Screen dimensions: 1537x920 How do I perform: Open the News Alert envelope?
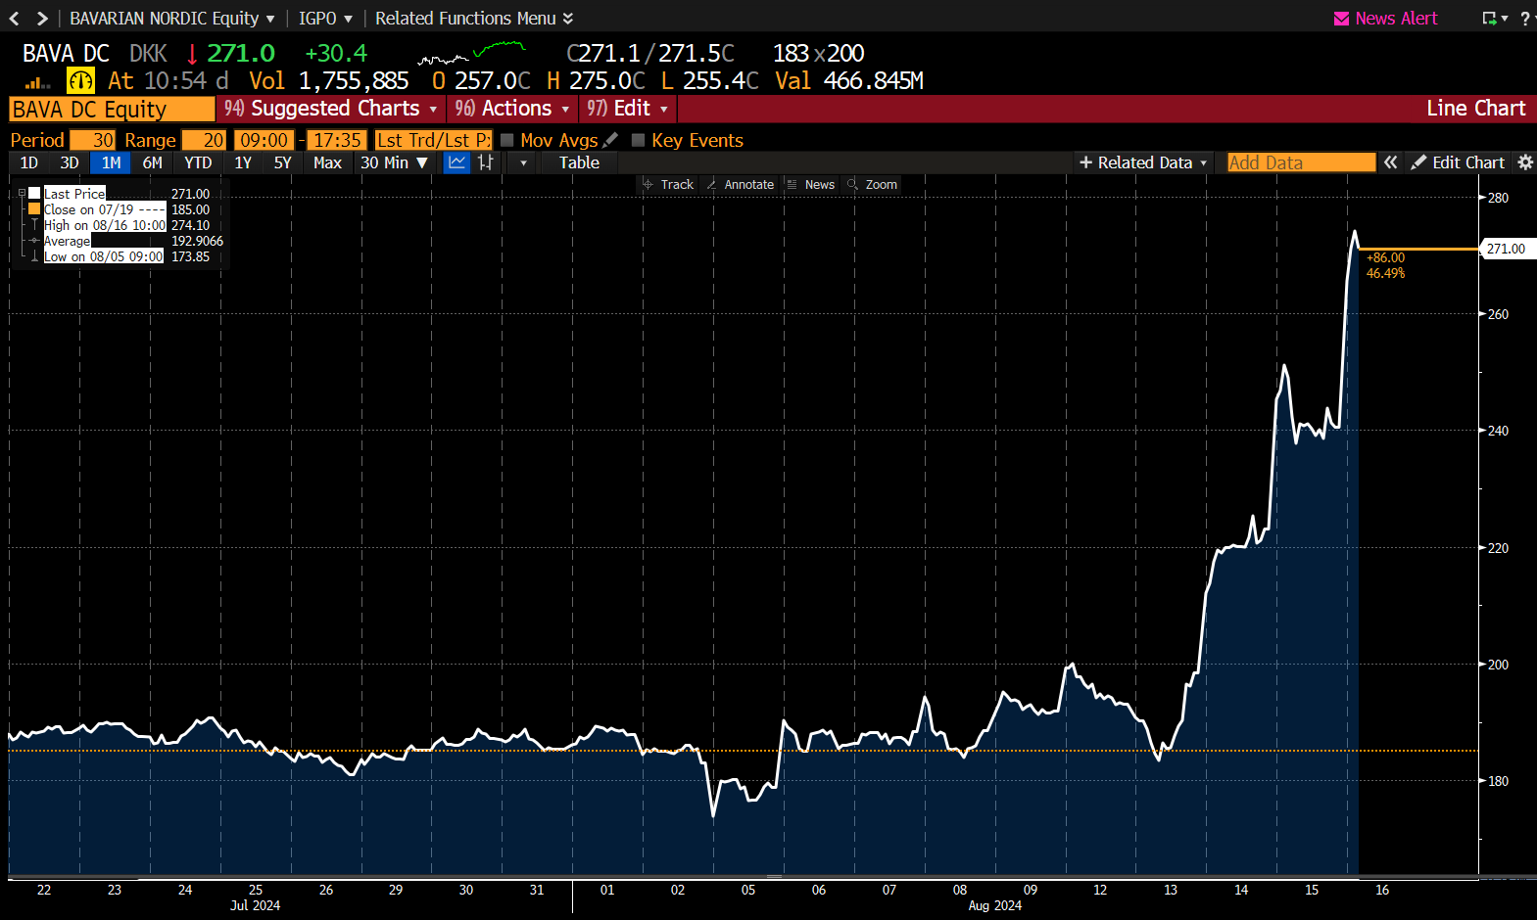[1341, 19]
